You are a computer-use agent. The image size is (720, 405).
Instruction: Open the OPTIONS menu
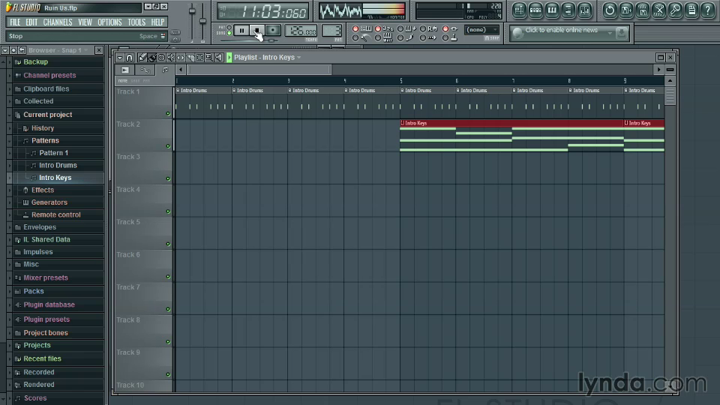(x=109, y=22)
